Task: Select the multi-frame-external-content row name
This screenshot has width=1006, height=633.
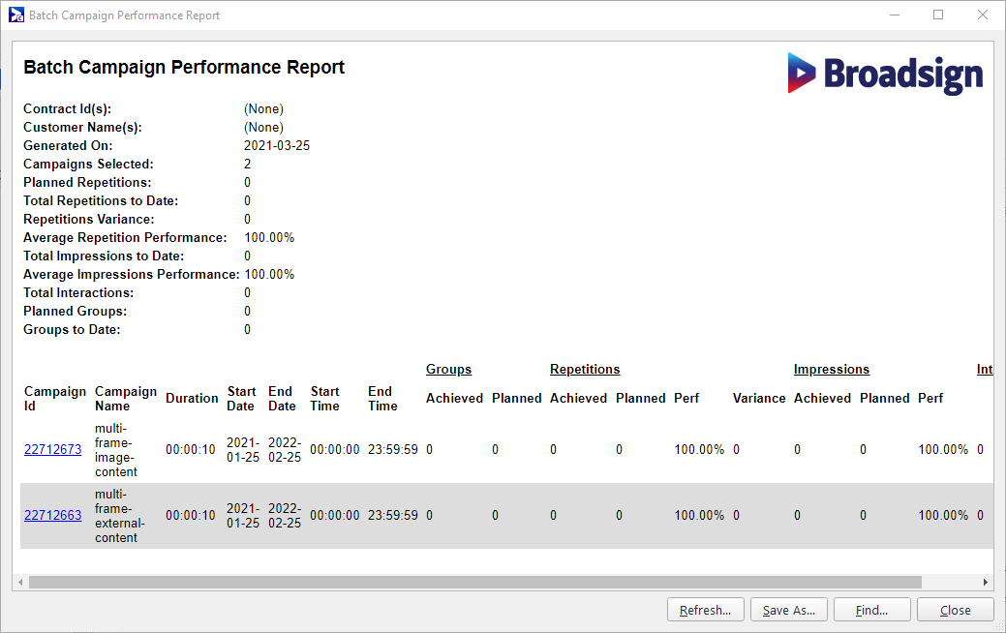Action: pos(119,515)
